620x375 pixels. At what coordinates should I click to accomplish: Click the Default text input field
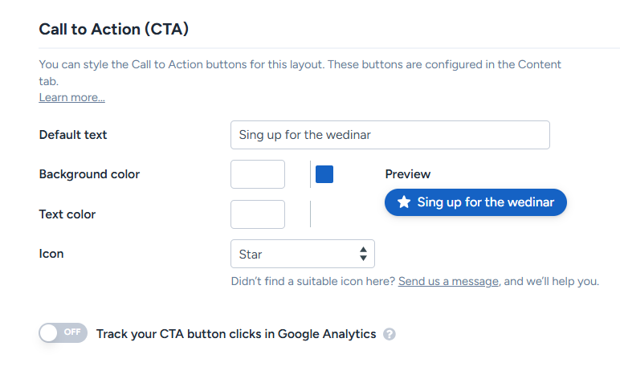point(390,135)
